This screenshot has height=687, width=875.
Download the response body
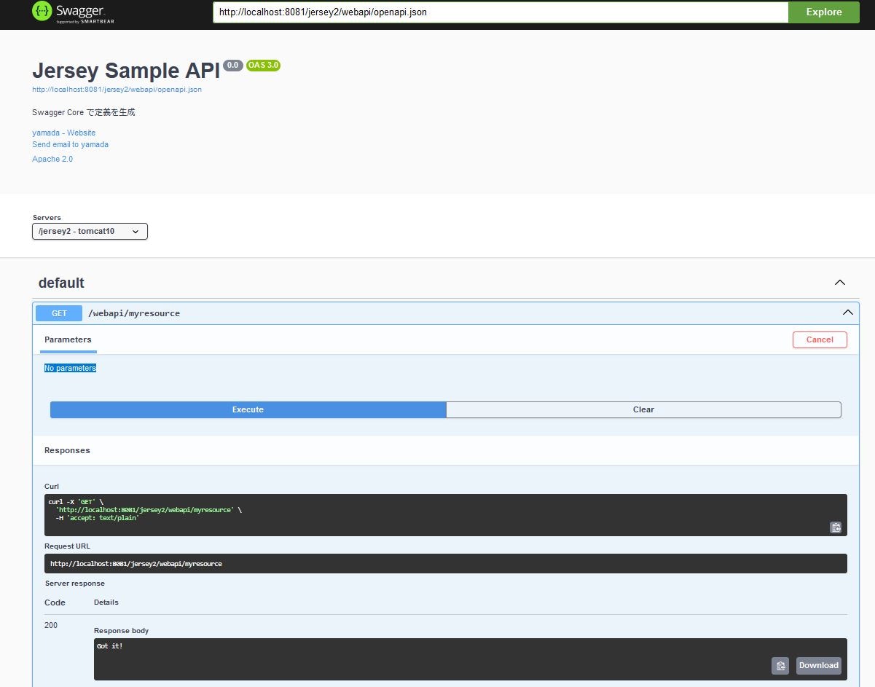tap(818, 665)
